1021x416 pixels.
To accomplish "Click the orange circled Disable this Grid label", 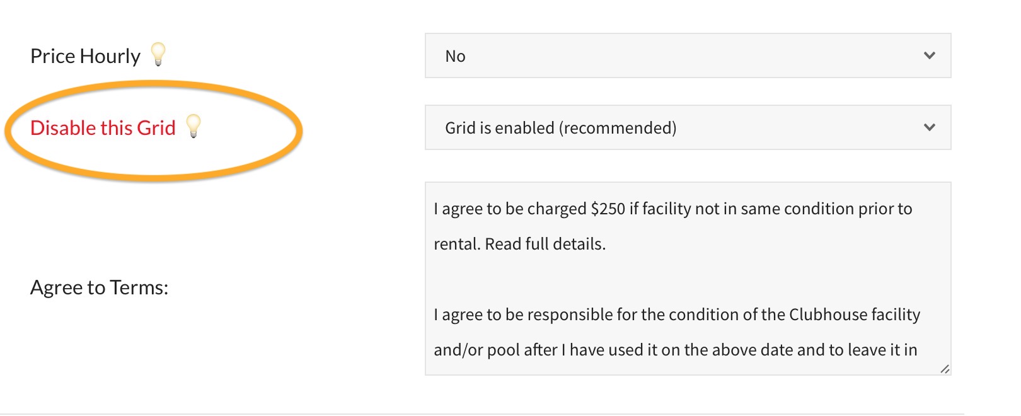I will 103,127.
